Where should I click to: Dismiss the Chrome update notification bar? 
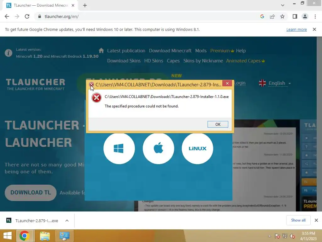314,29
